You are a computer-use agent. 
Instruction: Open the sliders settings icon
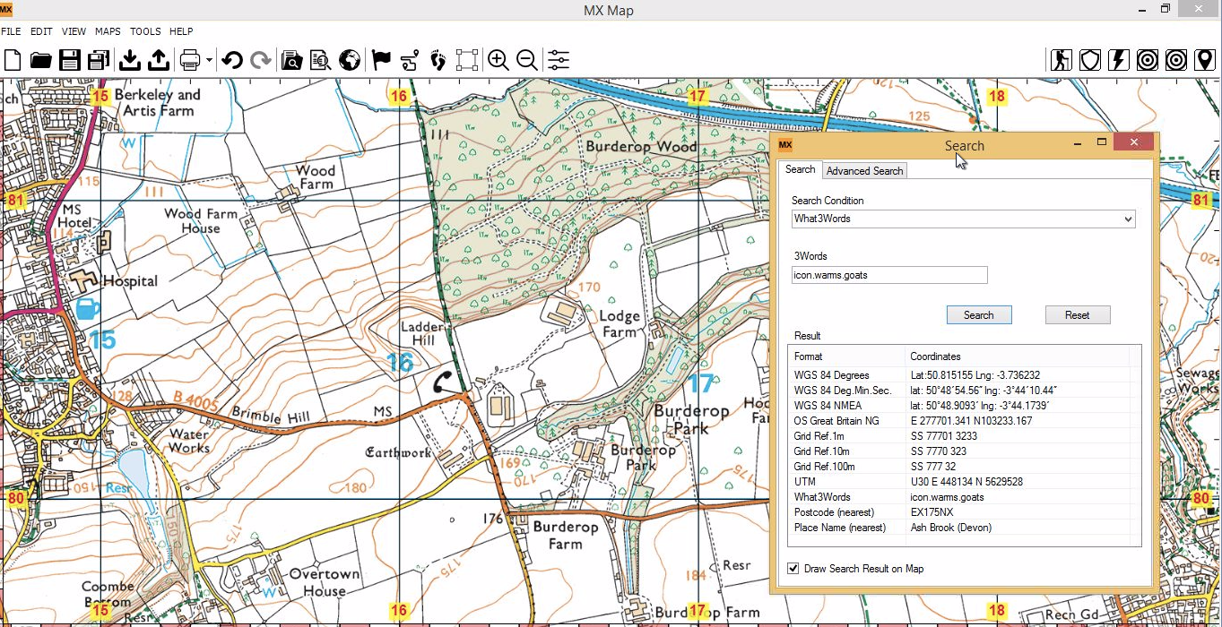558,60
